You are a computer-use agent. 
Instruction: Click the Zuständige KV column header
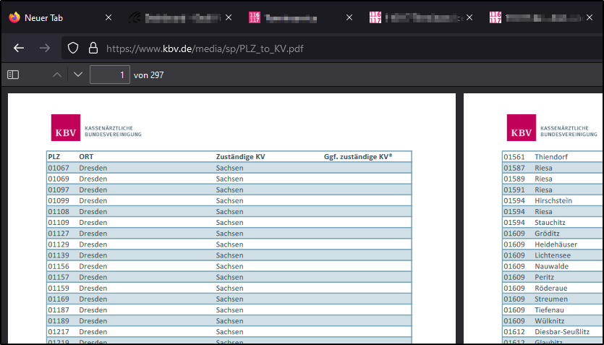tap(240, 156)
